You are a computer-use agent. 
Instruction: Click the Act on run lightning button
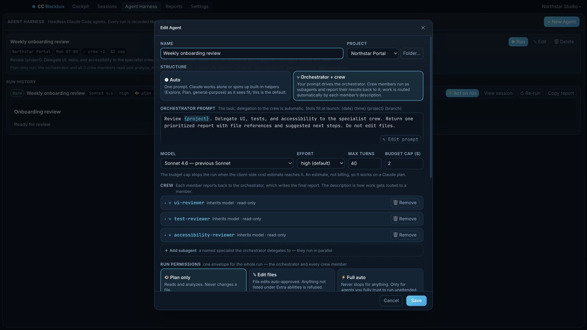(462, 93)
